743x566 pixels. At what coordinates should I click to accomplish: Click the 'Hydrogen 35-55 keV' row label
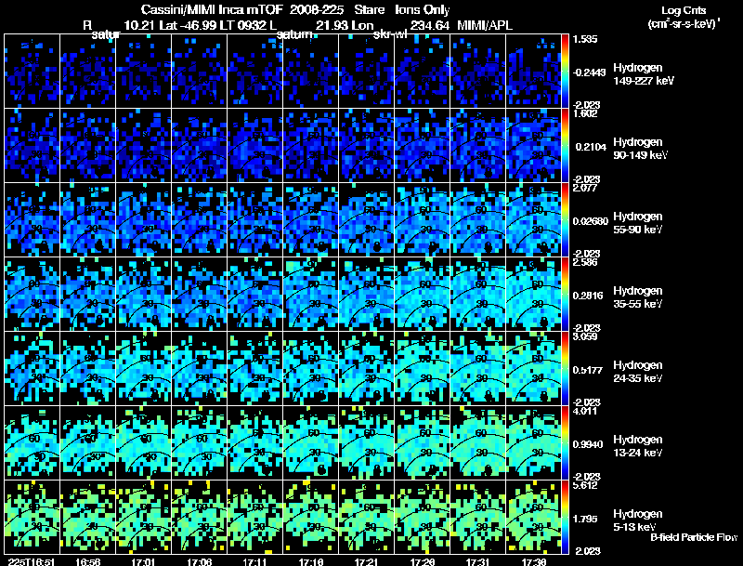pos(638,297)
